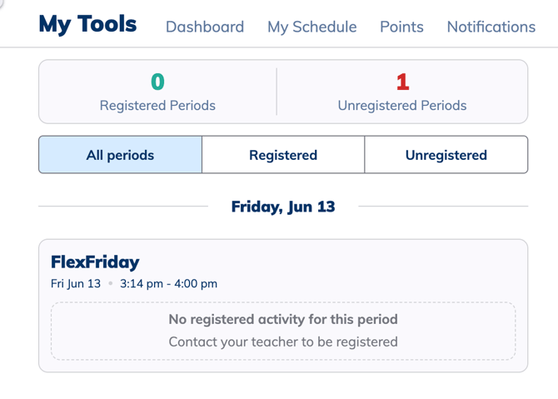
Task: Click the divider line left of date header
Action: click(x=123, y=206)
